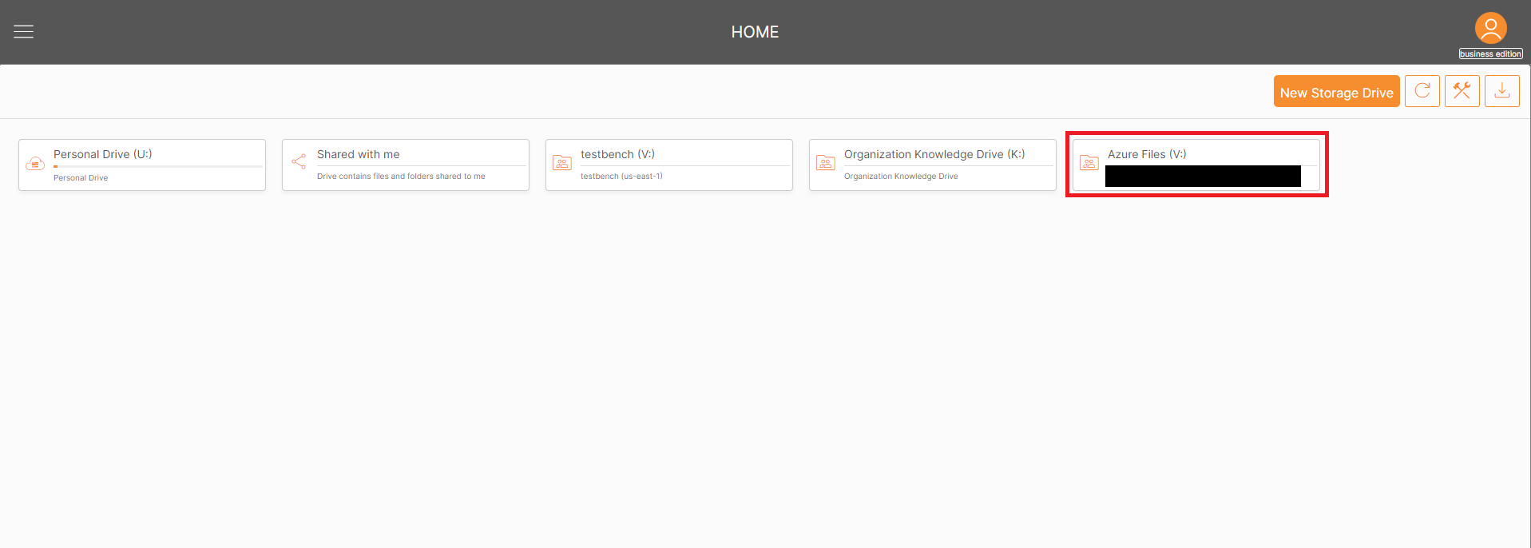
Task: Open the Shared with me drive
Action: [406, 165]
